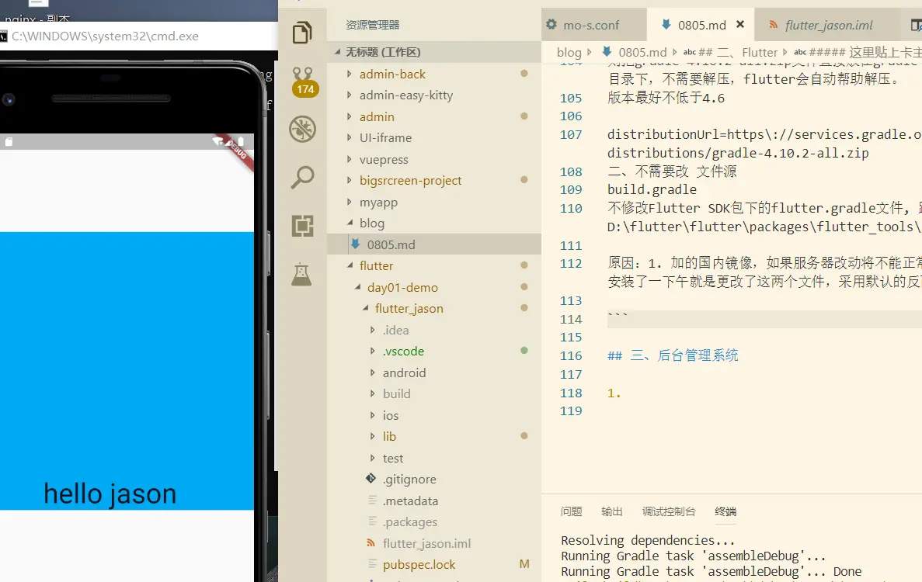
Task: Click the markdown icon on 0805.md tab
Action: pyautogui.click(x=666, y=25)
